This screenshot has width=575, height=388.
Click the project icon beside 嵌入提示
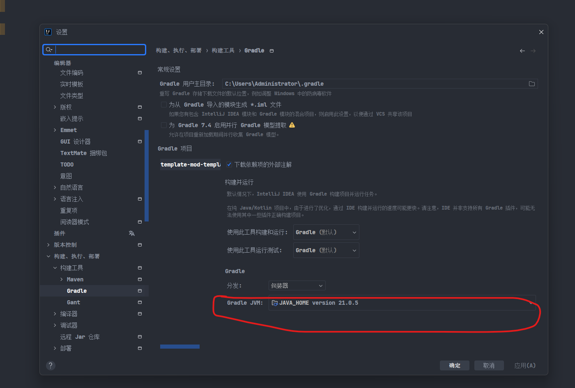click(140, 119)
